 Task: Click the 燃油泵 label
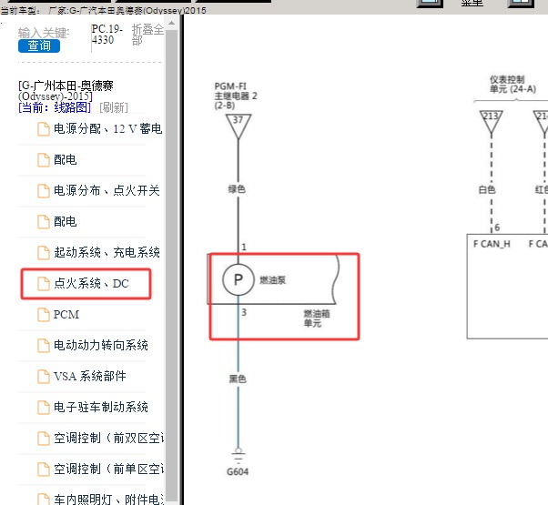coord(272,279)
